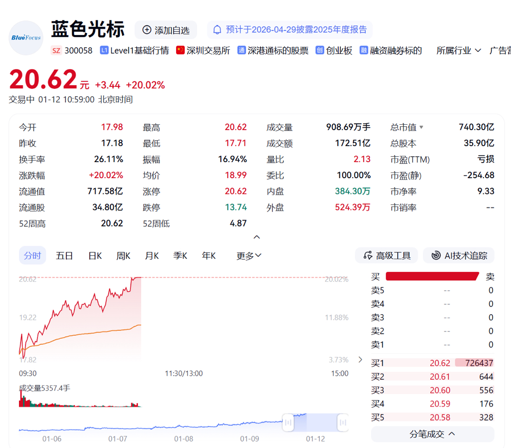Click the bell icon for report notice

217,29
